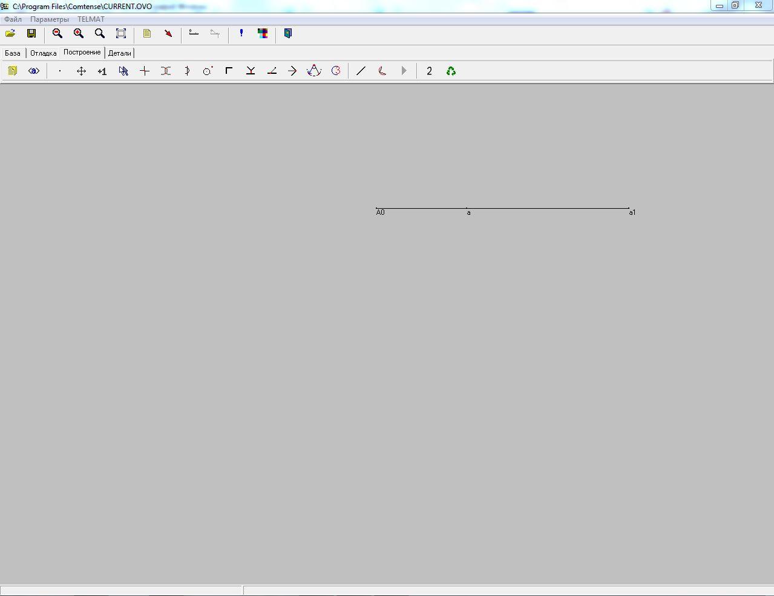This screenshot has width=774, height=596.
Task: Click the green recycle refresh icon
Action: (451, 71)
